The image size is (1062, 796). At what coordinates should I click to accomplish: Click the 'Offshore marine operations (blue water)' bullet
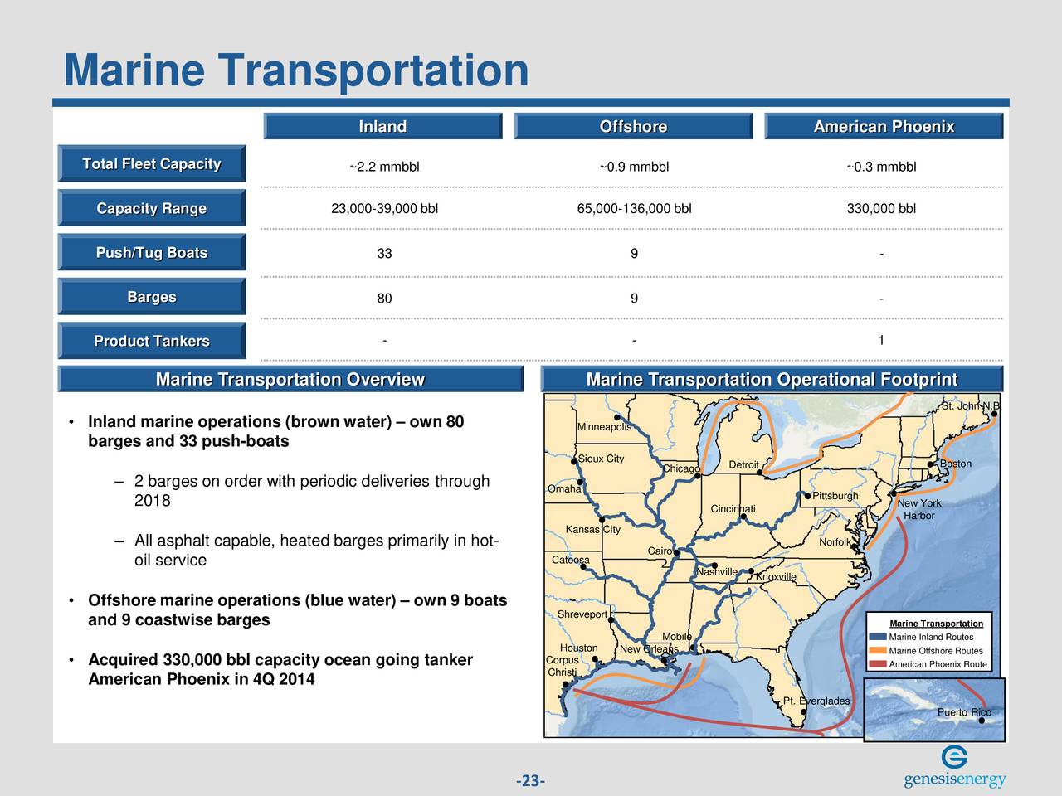point(297,610)
